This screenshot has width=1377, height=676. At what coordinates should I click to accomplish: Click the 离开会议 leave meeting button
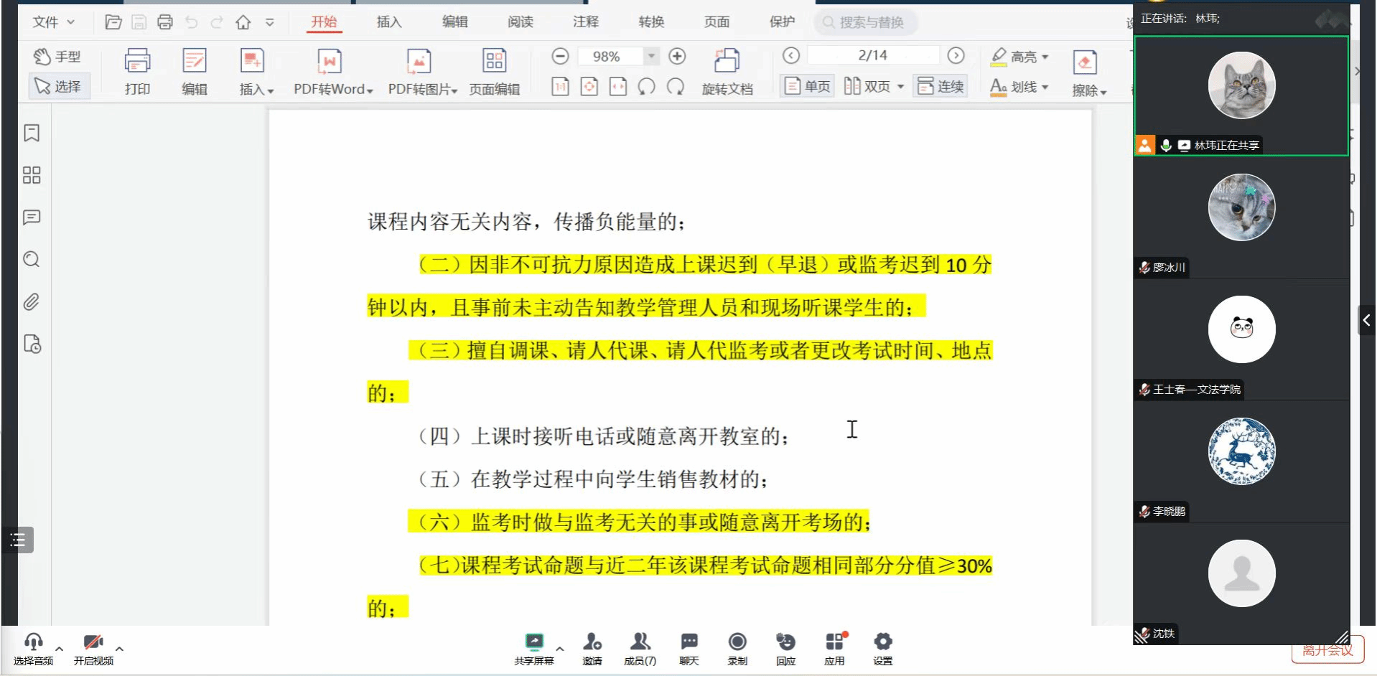click(1327, 651)
